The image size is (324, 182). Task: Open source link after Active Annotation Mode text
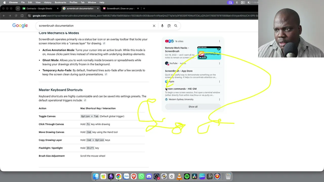pos(104,43)
